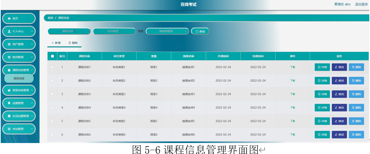Open 详情 for row 课程名称2
Viewport: 370px width, 154px height.
click(322, 81)
